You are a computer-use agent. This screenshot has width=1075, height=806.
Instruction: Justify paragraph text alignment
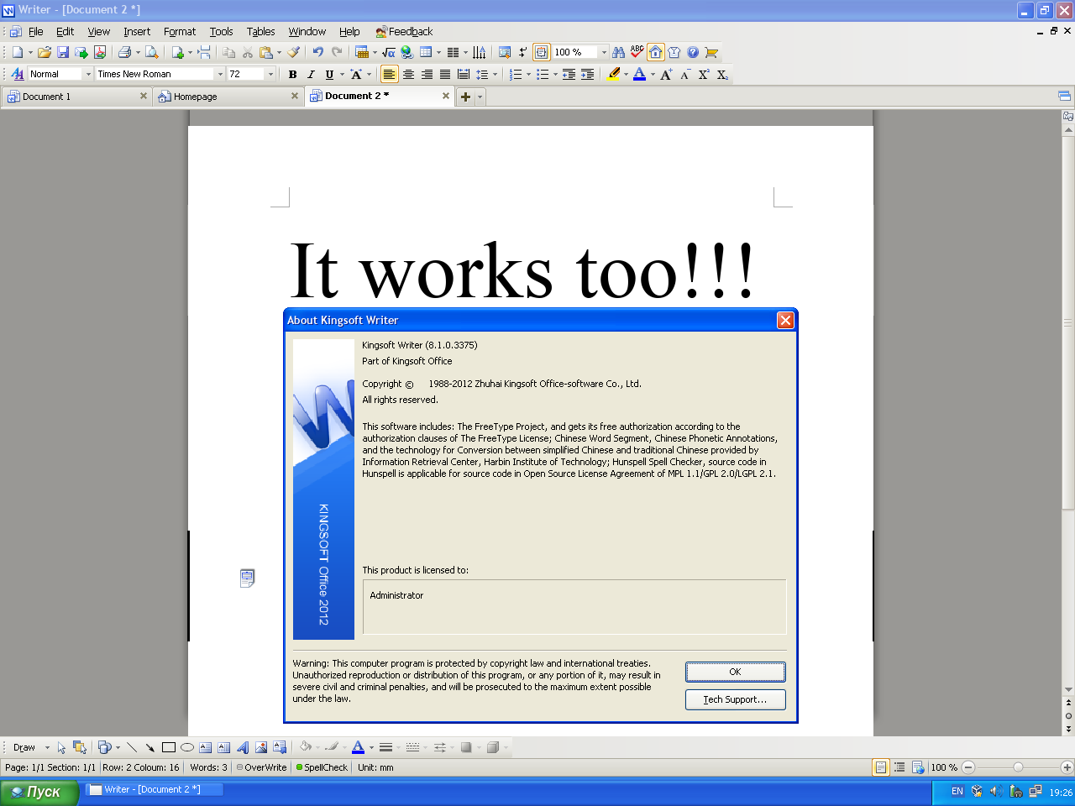coord(445,74)
